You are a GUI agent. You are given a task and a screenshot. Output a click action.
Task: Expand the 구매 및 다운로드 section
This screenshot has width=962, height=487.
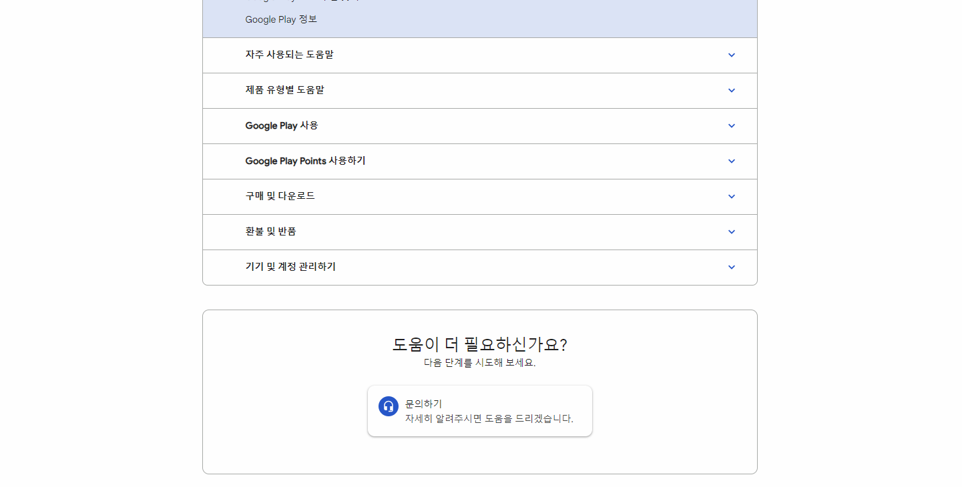click(x=479, y=196)
